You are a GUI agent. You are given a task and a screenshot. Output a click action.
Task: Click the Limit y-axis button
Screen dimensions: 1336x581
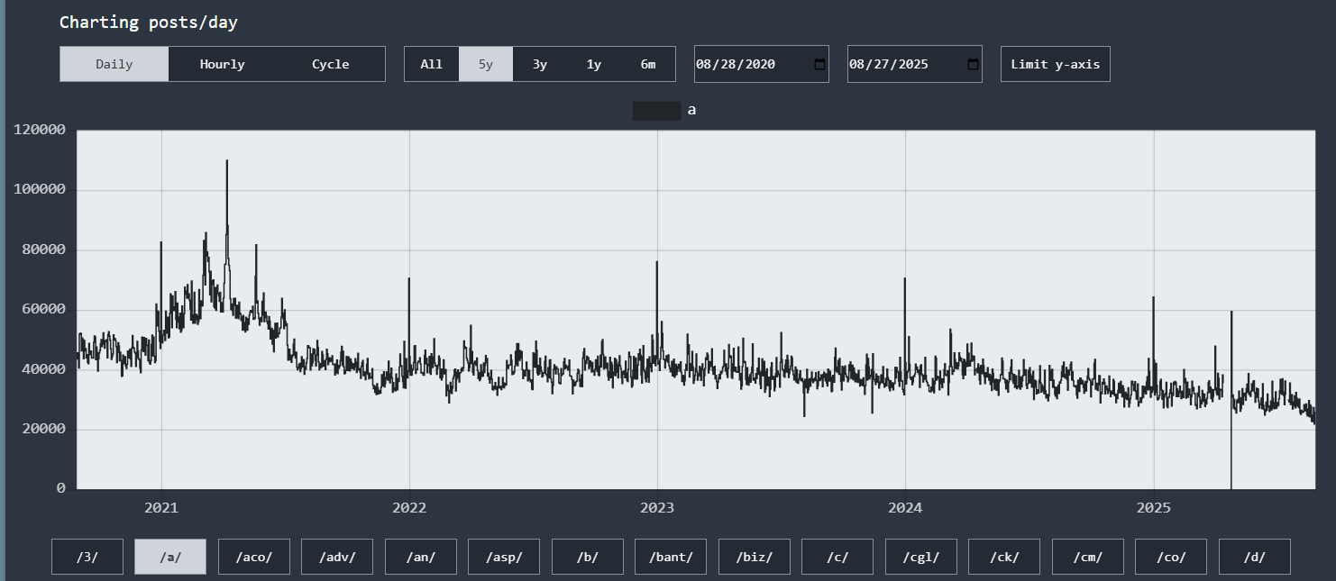(1056, 64)
